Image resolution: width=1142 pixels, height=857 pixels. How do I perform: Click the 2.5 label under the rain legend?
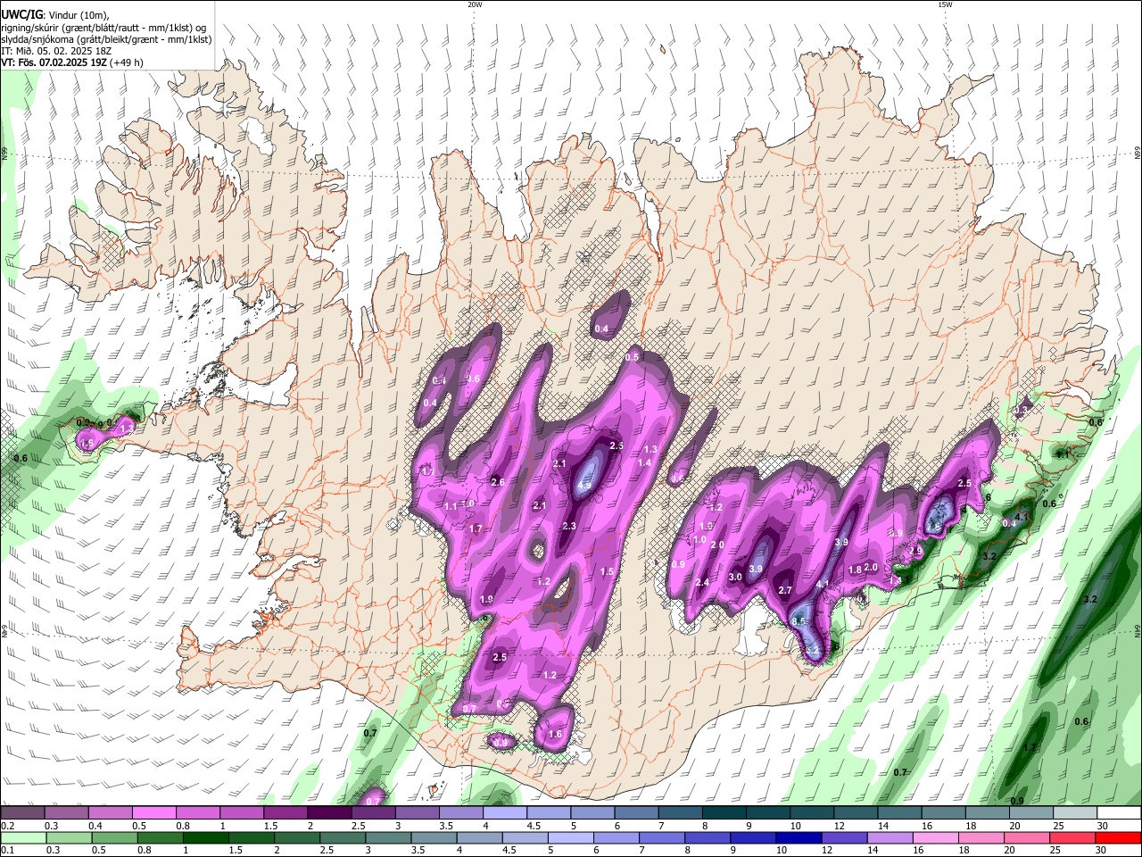(x=326, y=850)
